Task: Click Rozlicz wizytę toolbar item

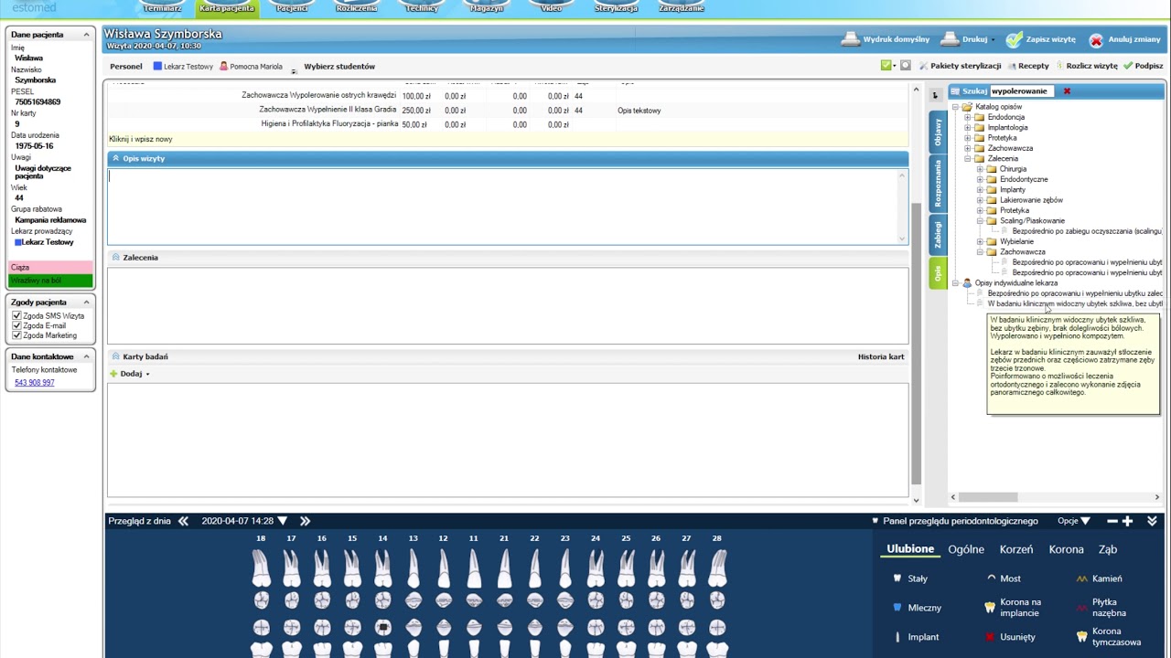Action: pos(1086,66)
